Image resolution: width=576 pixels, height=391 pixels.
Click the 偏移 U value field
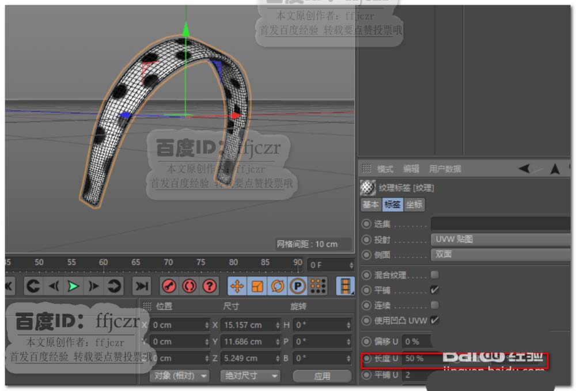pyautogui.click(x=416, y=341)
